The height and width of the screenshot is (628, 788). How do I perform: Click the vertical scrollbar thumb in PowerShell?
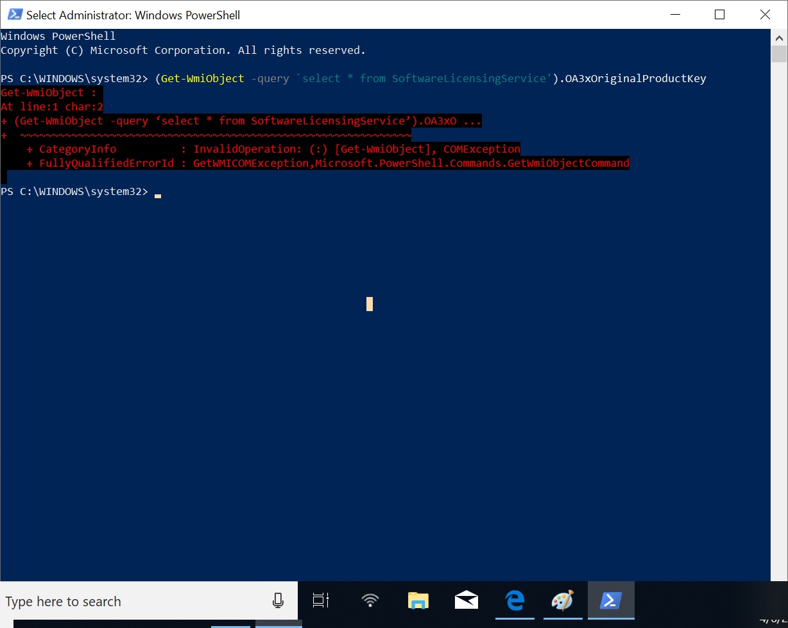tap(779, 53)
